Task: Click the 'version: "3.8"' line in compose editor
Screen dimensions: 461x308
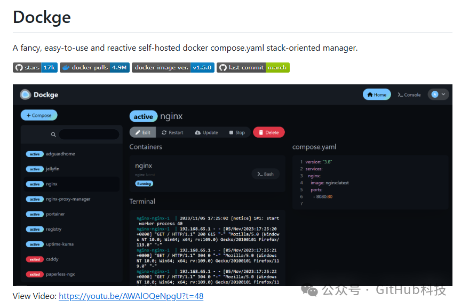Action: click(319, 162)
